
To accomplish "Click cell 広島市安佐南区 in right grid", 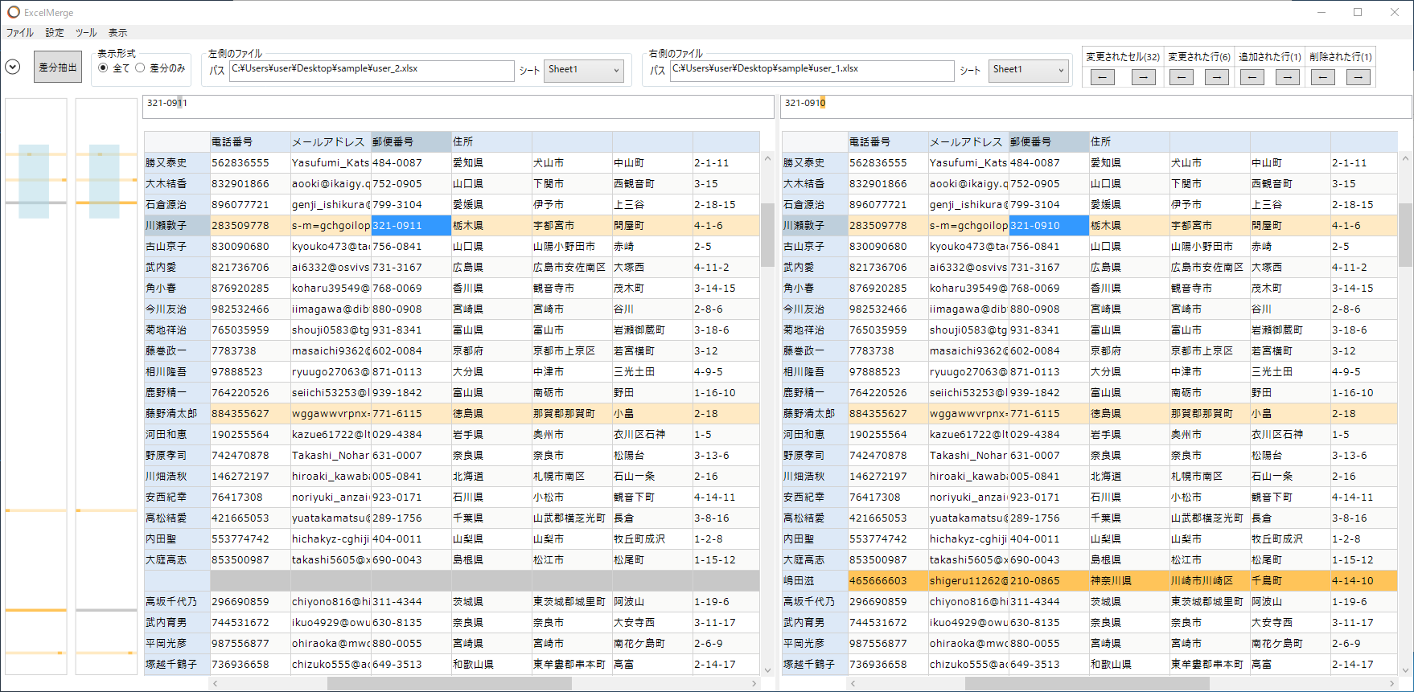I will (x=1210, y=268).
